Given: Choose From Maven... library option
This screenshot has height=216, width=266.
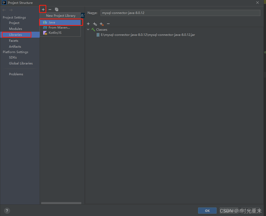Looking at the screenshot, I should (60, 28).
